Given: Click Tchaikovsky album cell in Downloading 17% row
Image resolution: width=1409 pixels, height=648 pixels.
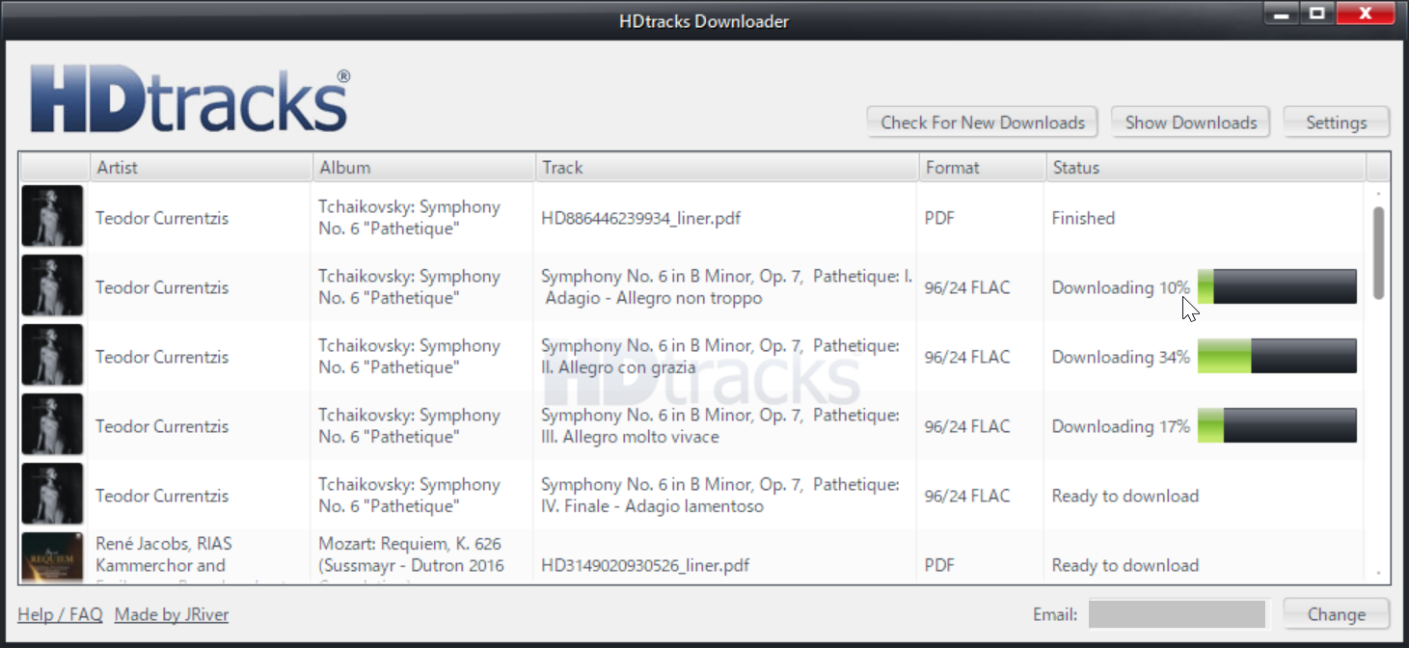Looking at the screenshot, I should coord(410,426).
